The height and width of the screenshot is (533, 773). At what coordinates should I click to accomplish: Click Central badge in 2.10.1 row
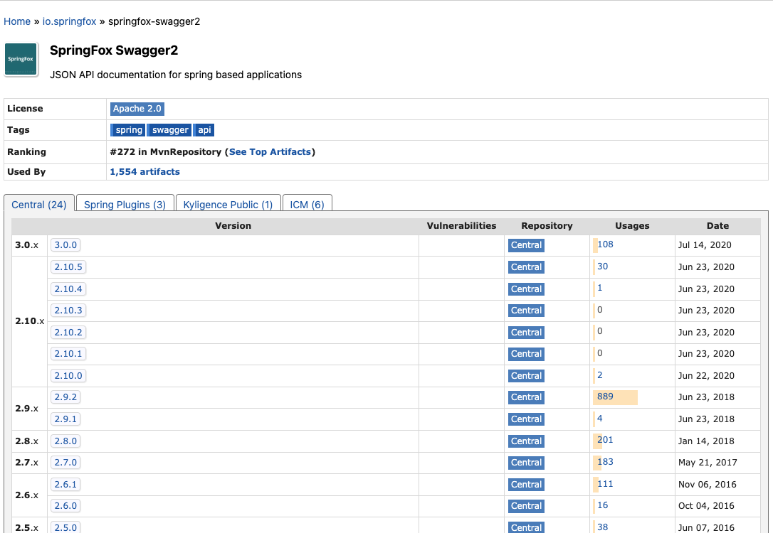pos(526,354)
